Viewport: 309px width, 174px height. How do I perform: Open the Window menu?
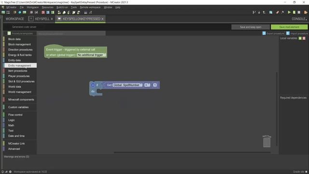108,7
